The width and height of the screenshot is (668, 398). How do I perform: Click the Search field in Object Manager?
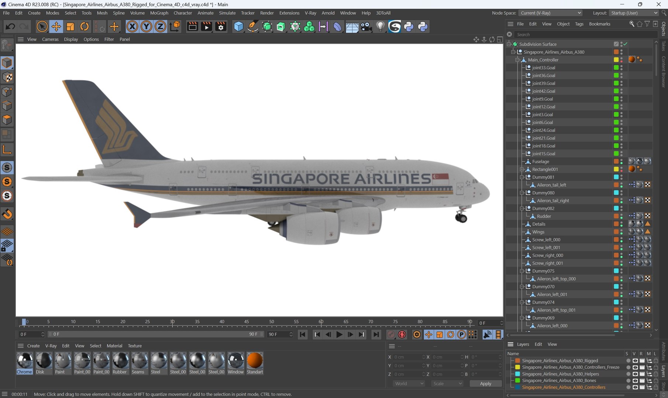pos(585,35)
